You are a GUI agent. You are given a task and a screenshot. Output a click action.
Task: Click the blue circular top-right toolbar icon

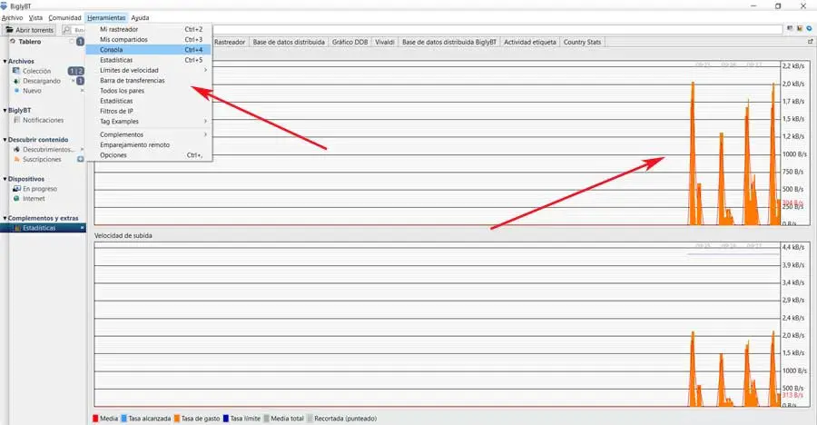click(809, 29)
